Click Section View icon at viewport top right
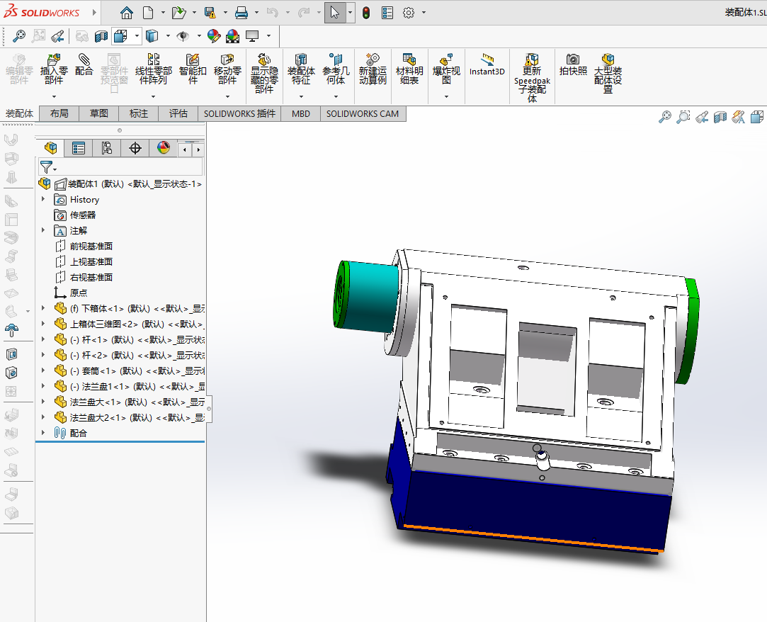Image resolution: width=767 pixels, height=622 pixels. 720,118
